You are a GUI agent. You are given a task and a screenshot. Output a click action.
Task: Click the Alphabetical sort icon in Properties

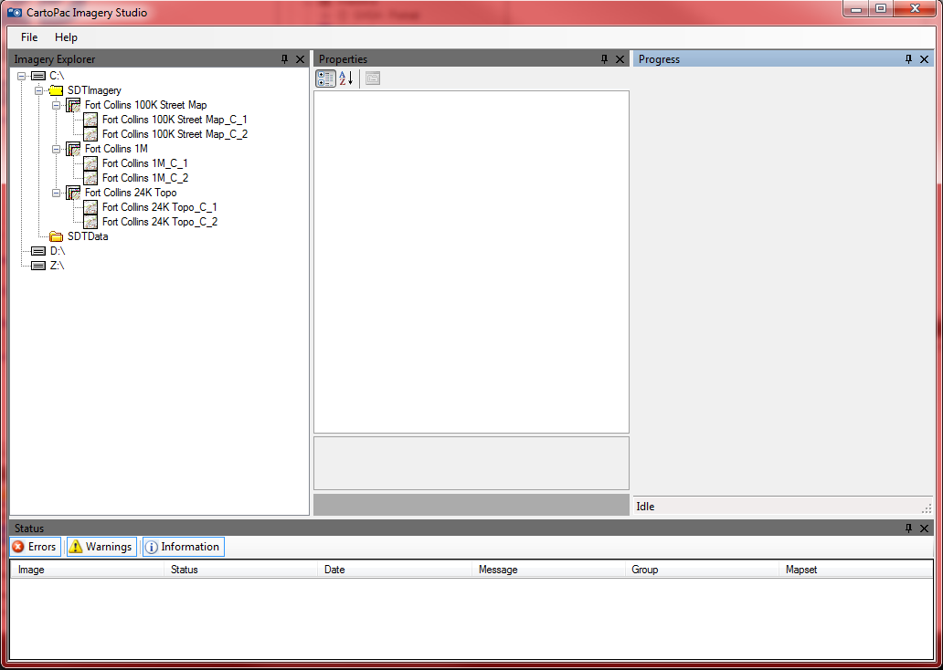click(345, 79)
